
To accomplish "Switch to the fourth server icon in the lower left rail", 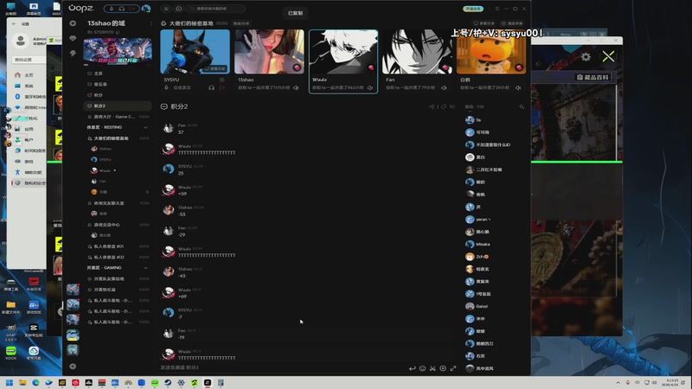I will (x=73, y=335).
